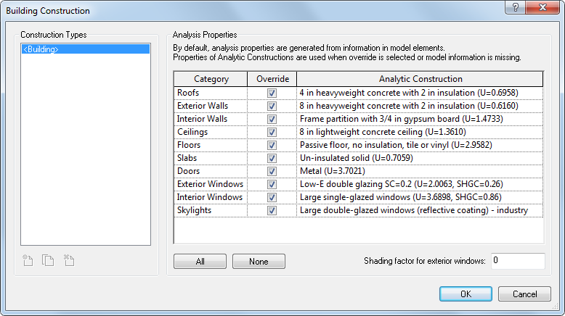Open the Ceilings analytic construction list
Screen dimensions: 565x316
(420, 133)
